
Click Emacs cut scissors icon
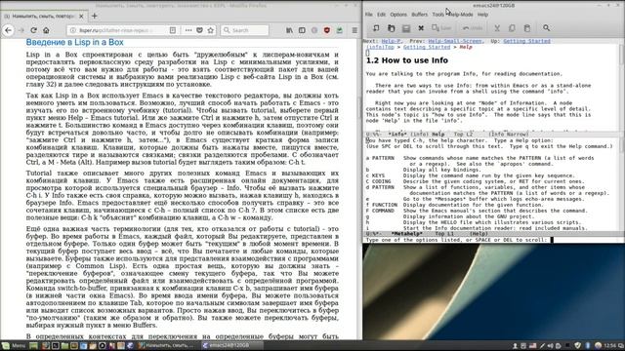[497, 28]
